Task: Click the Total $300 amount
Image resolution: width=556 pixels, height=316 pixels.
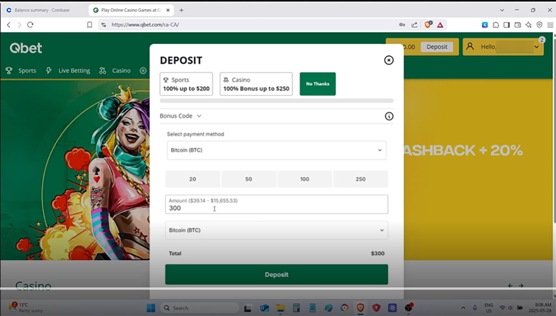Action: click(x=378, y=253)
